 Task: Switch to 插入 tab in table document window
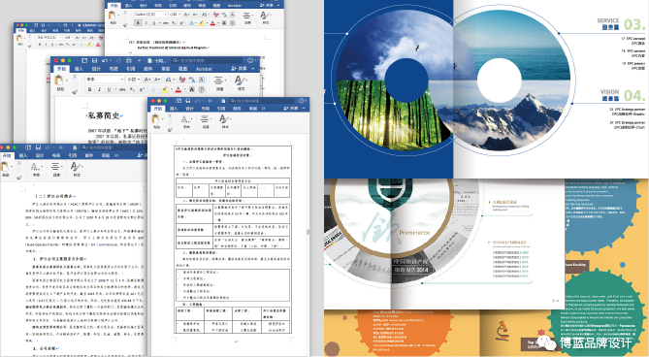[174, 109]
